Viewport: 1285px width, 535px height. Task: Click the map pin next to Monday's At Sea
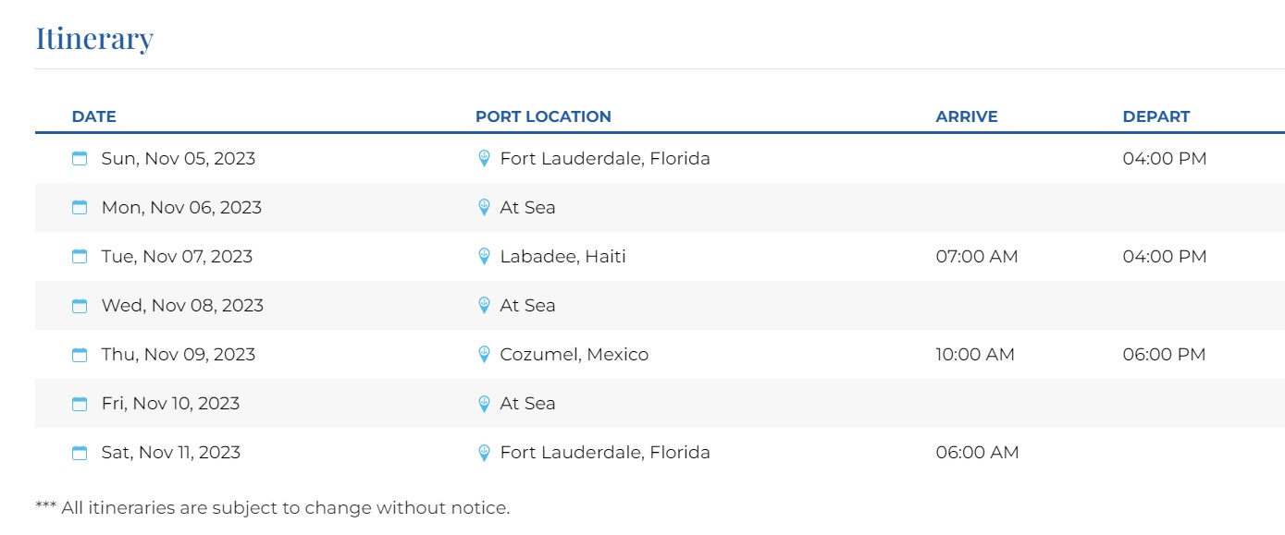pyautogui.click(x=483, y=208)
